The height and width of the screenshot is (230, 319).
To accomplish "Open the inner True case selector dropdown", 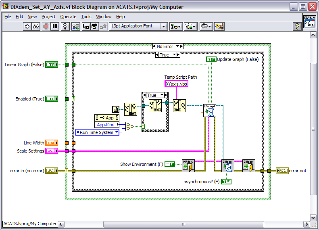I will point(162,95).
